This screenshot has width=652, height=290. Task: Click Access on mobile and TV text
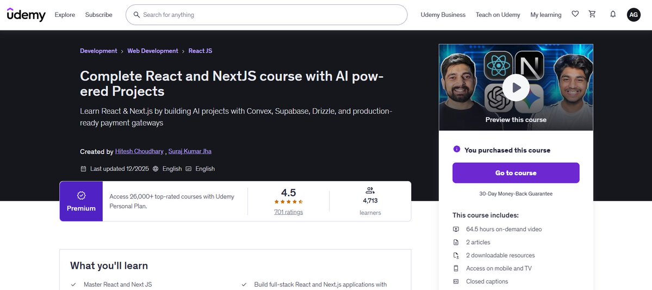(x=499, y=268)
